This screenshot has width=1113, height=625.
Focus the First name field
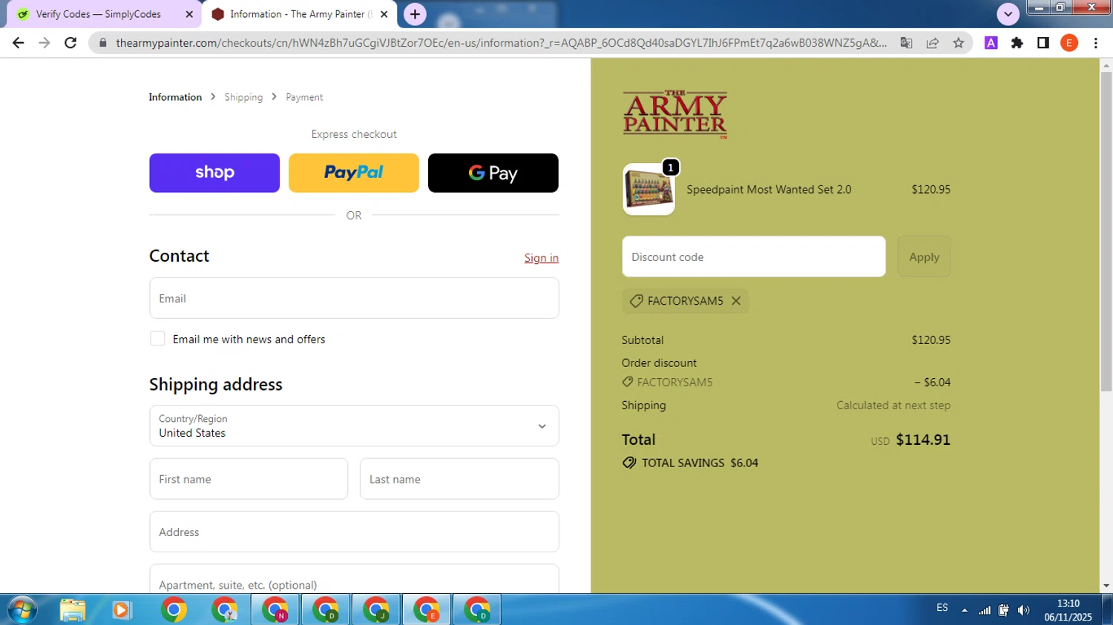[x=249, y=479]
